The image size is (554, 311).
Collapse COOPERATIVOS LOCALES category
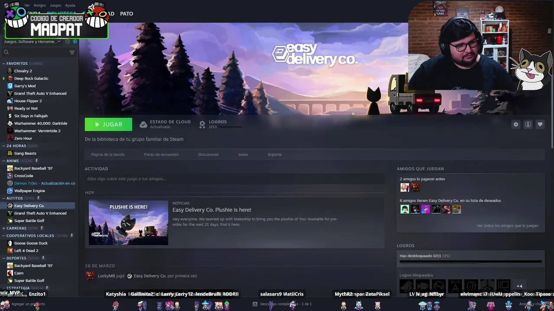coord(3,236)
